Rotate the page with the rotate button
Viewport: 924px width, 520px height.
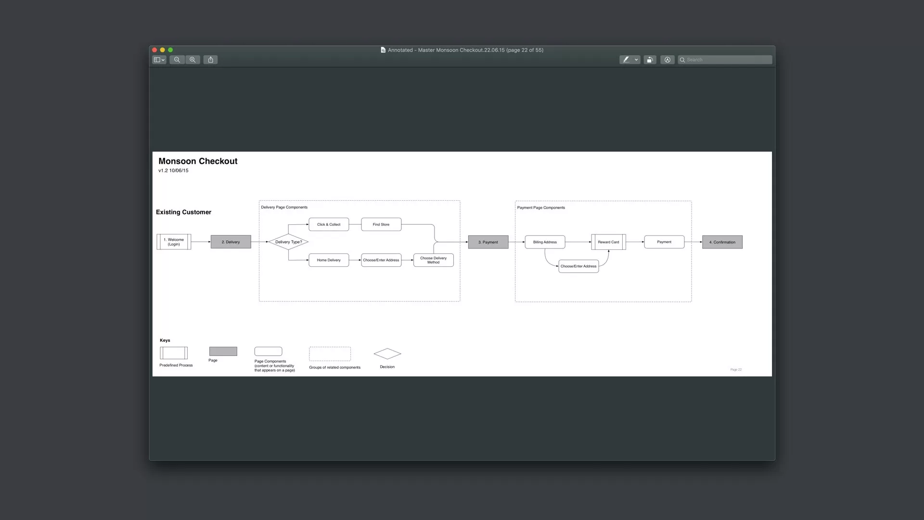pyautogui.click(x=650, y=60)
